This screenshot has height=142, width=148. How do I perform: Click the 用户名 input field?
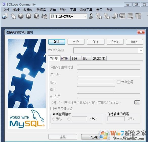(x=109, y=74)
